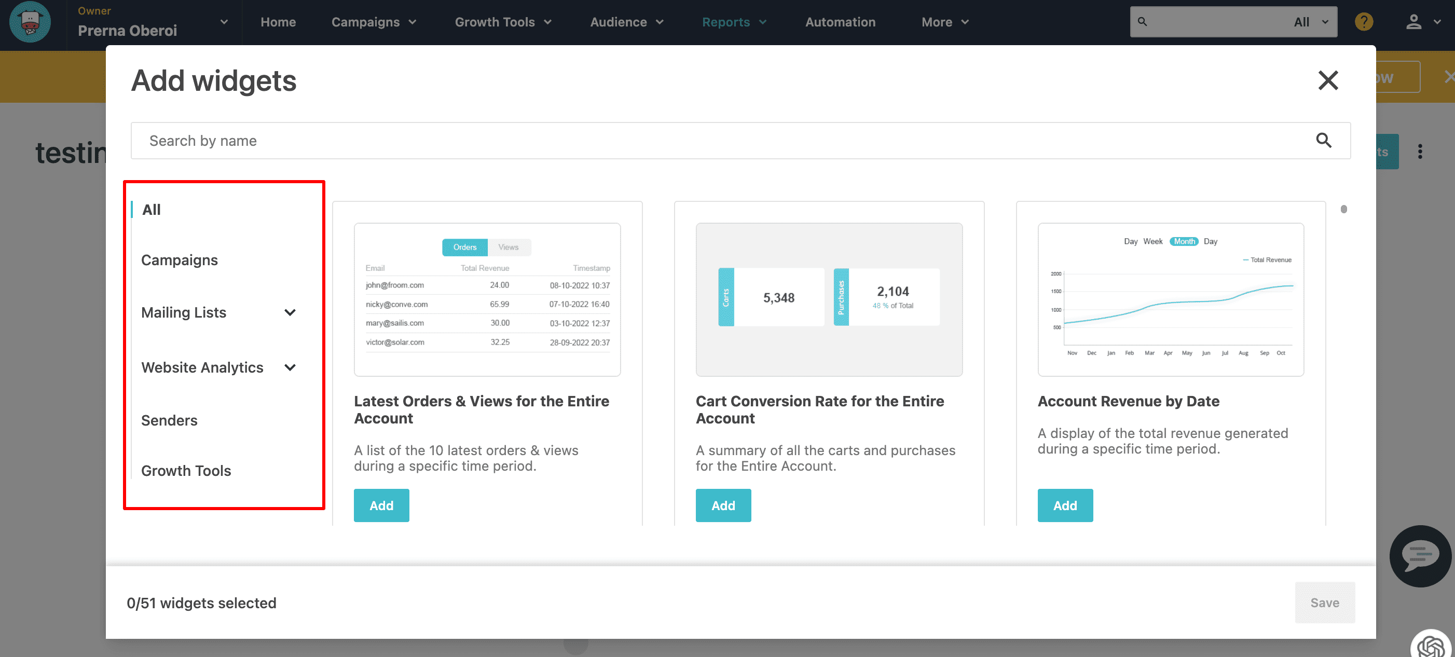The width and height of the screenshot is (1455, 657).
Task: Open the help question mark icon
Action: pyautogui.click(x=1364, y=22)
